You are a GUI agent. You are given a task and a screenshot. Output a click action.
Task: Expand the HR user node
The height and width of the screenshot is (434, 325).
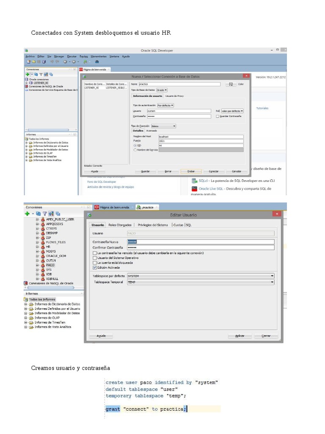(37, 247)
